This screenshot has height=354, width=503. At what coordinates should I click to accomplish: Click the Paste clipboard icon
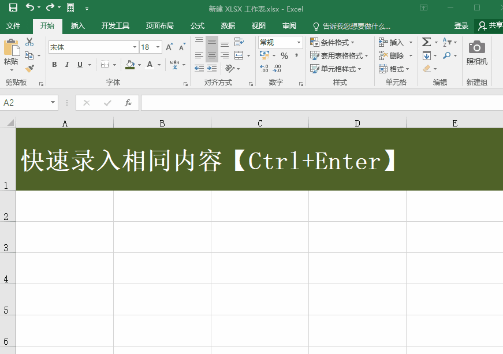pos(12,47)
